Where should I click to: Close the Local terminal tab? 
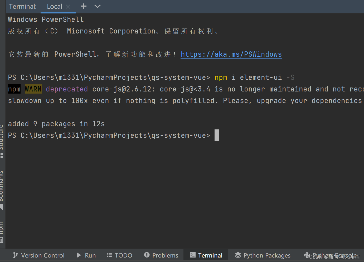68,7
